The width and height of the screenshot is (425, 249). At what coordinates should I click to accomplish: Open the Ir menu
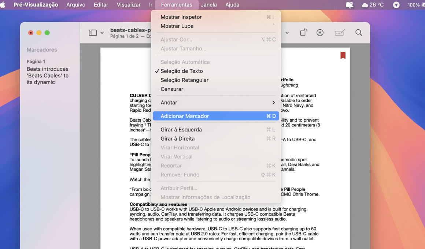point(151,5)
